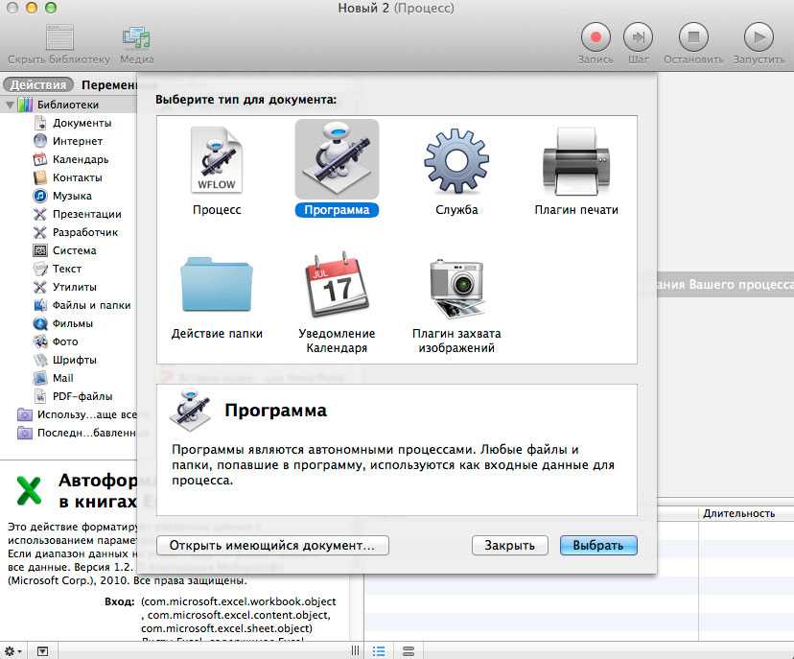Click the Длительность column header
The width and height of the screenshot is (794, 659).
pos(738,513)
